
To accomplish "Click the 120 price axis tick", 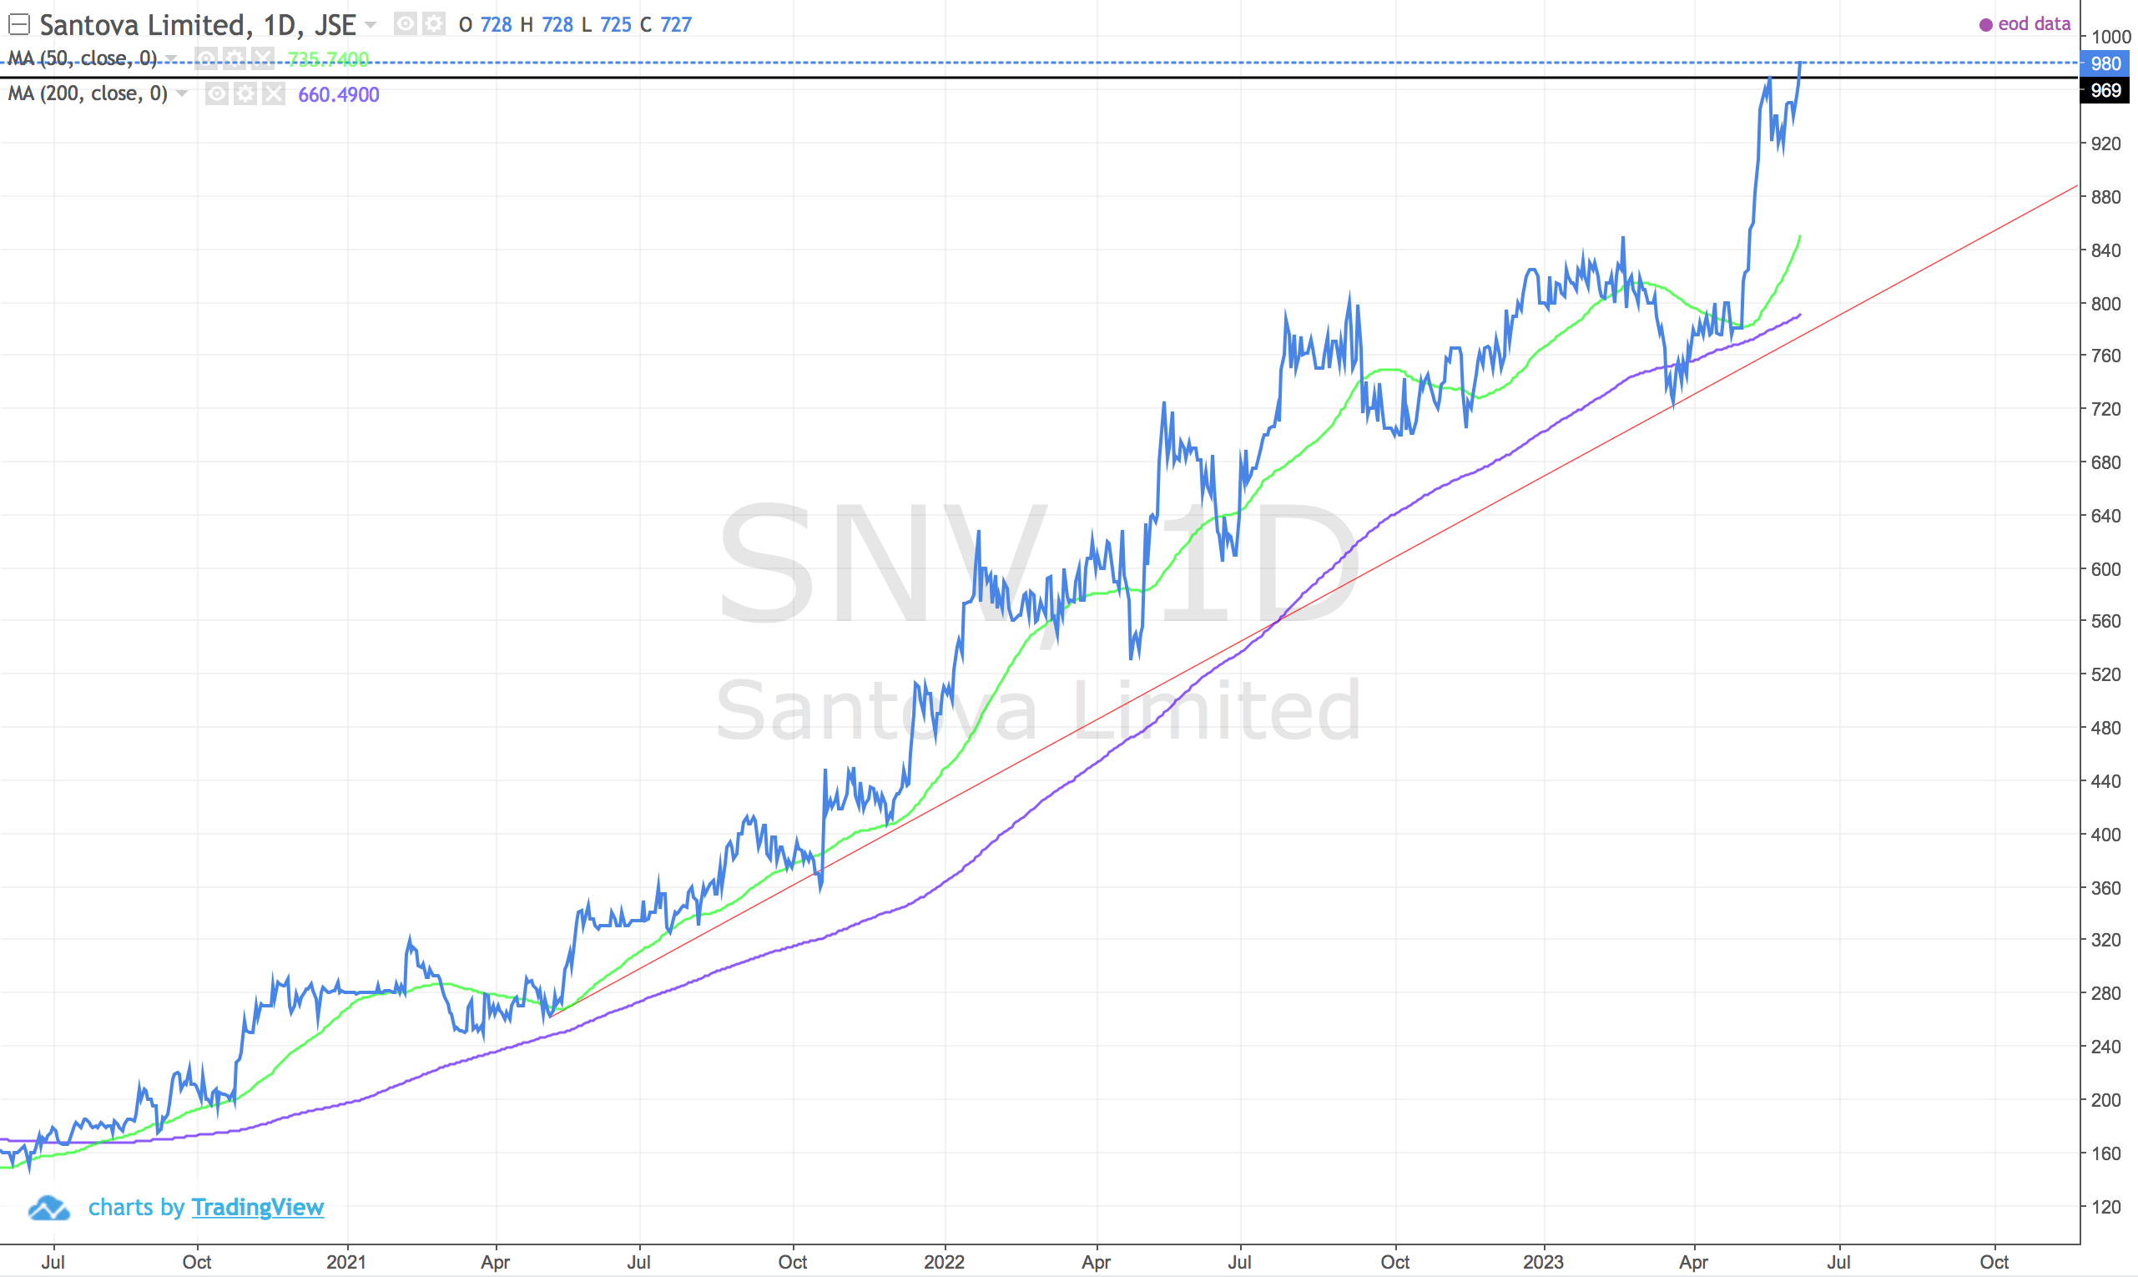I will point(2105,1207).
